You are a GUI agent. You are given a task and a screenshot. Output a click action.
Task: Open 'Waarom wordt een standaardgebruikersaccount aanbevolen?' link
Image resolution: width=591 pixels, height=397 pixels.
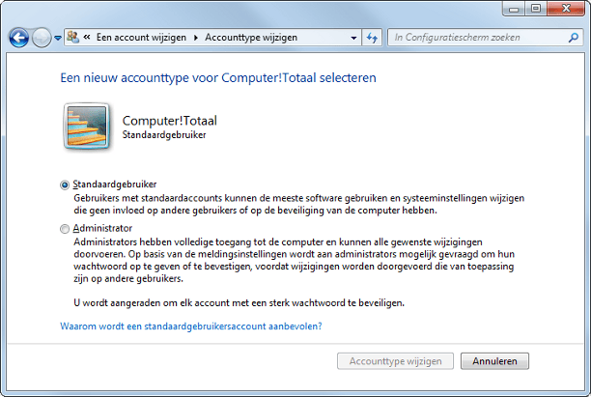191,326
